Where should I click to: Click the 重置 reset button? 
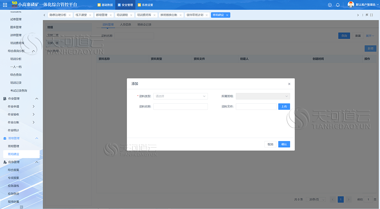pos(358,36)
